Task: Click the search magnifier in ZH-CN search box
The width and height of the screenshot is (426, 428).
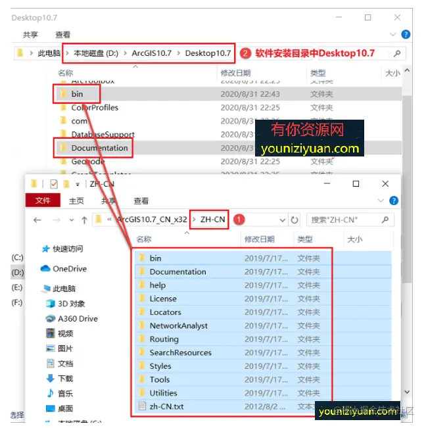Action: 385,220
